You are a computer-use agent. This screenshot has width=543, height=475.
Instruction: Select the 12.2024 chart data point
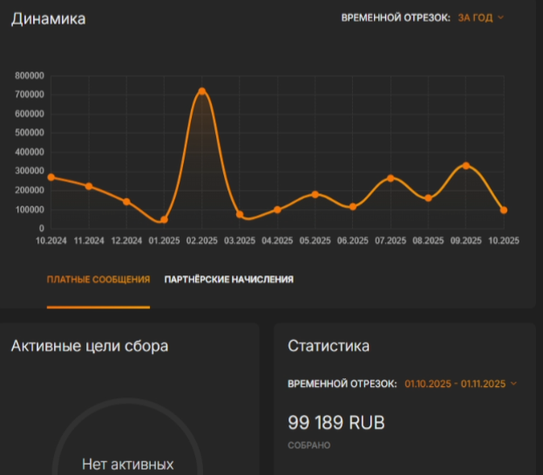(126, 201)
